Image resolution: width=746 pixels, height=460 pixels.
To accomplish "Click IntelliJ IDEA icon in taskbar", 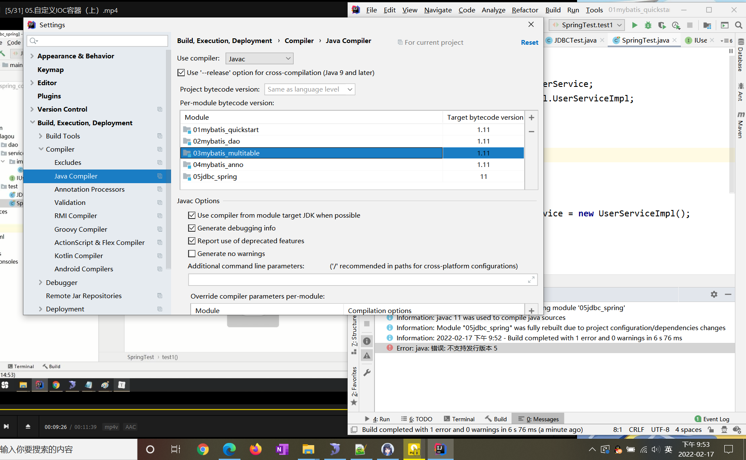I will coord(440,449).
